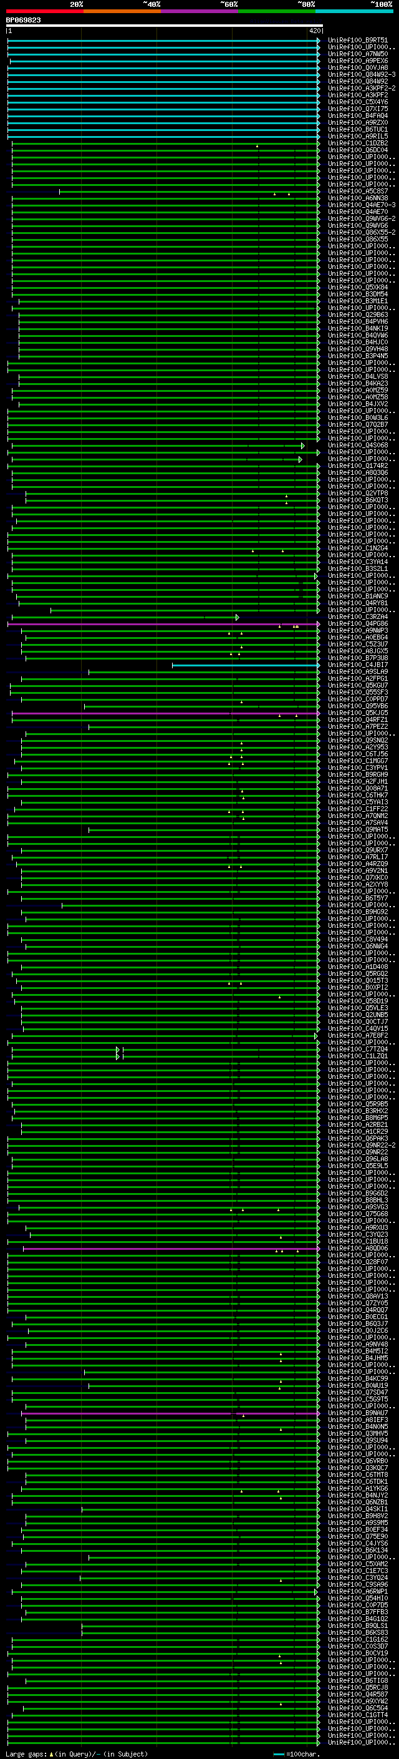The width and height of the screenshot is (399, 1759).
Task: Select hit label UniRef100_Q9URX7
Action: [357, 851]
